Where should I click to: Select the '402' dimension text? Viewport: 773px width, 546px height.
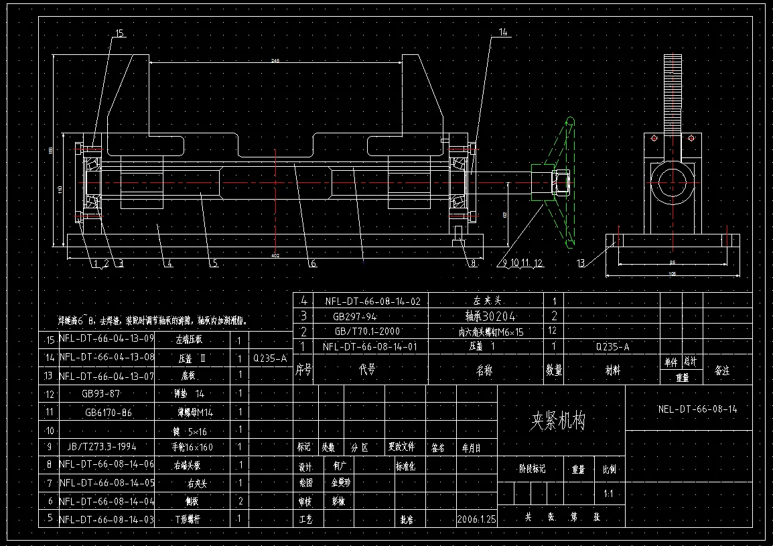[275, 255]
